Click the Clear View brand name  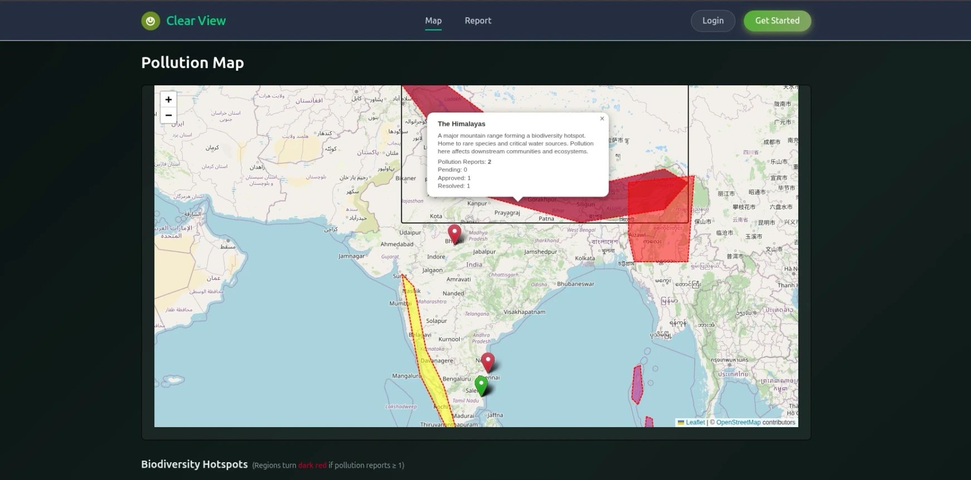(x=196, y=21)
